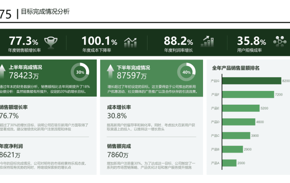
Task: Select the description text under 7860万
Action: coord(151,165)
